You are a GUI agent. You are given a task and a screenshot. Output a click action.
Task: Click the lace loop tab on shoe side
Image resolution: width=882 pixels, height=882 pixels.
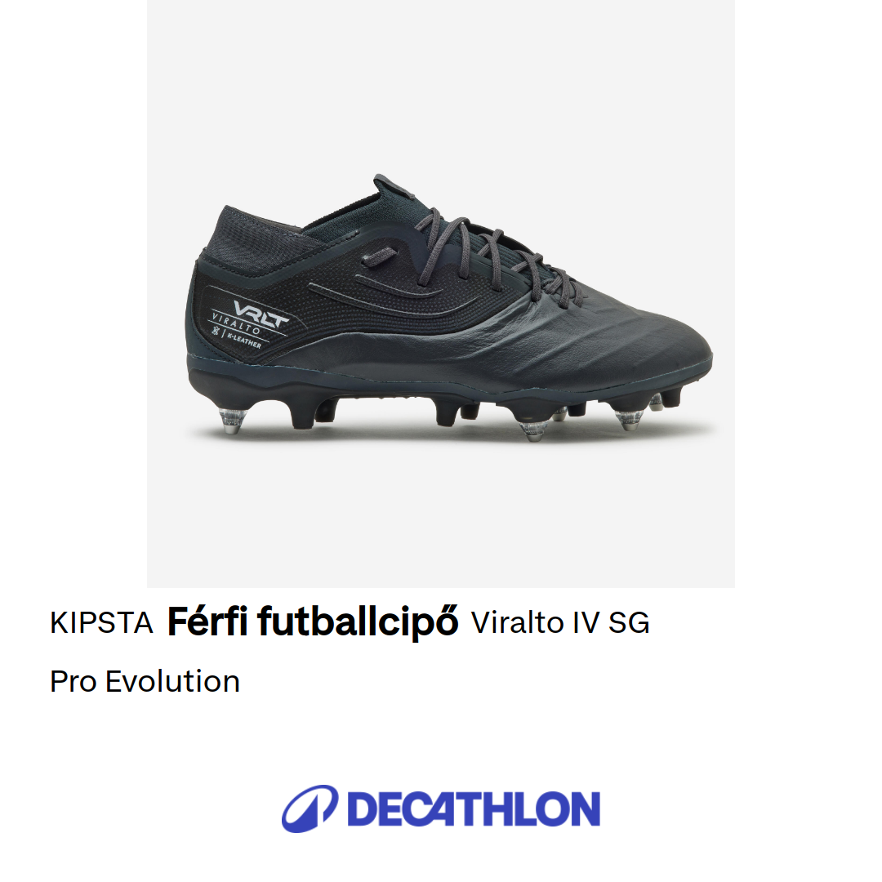click(x=378, y=257)
